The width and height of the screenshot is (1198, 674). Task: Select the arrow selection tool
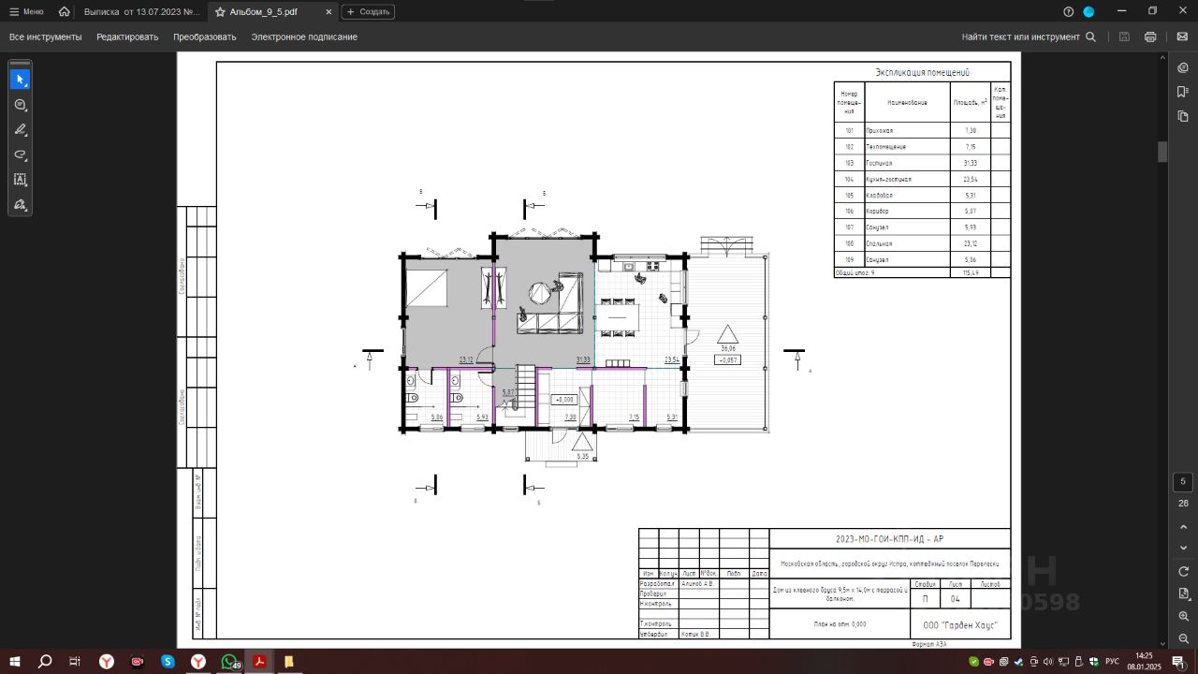pyautogui.click(x=20, y=80)
